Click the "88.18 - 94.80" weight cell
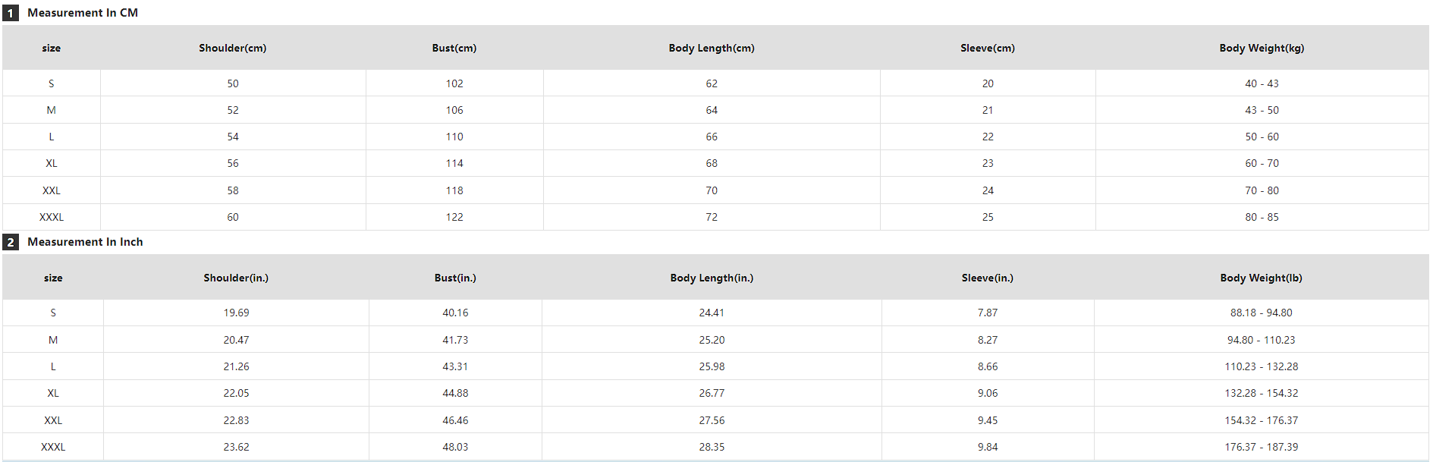 point(1261,313)
